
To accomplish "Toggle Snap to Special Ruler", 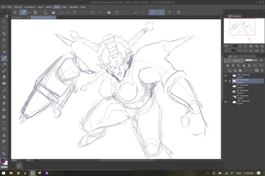I will click(161, 12).
